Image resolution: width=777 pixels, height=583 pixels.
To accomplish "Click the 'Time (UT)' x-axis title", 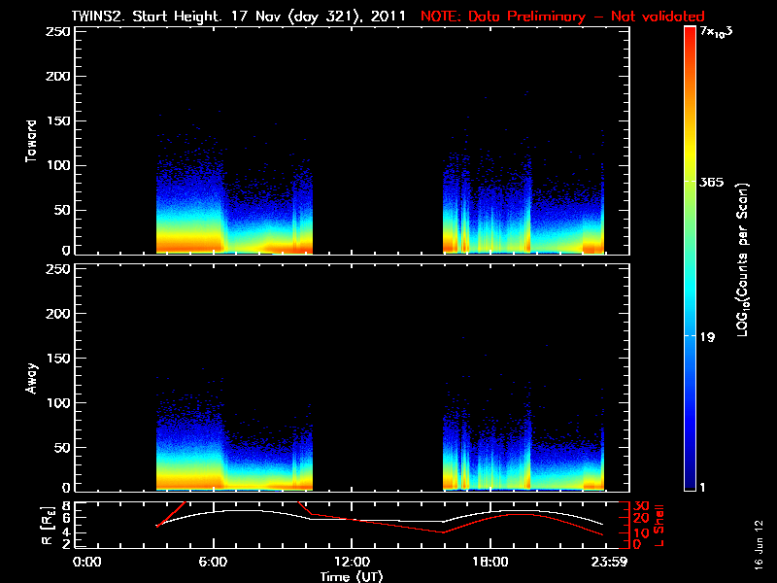I will [x=352, y=576].
